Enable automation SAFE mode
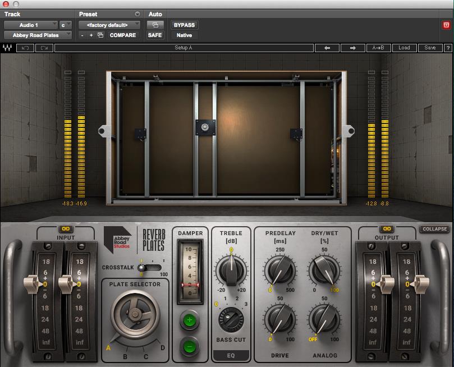Screen dimensions: 454x367 pyautogui.click(x=155, y=35)
